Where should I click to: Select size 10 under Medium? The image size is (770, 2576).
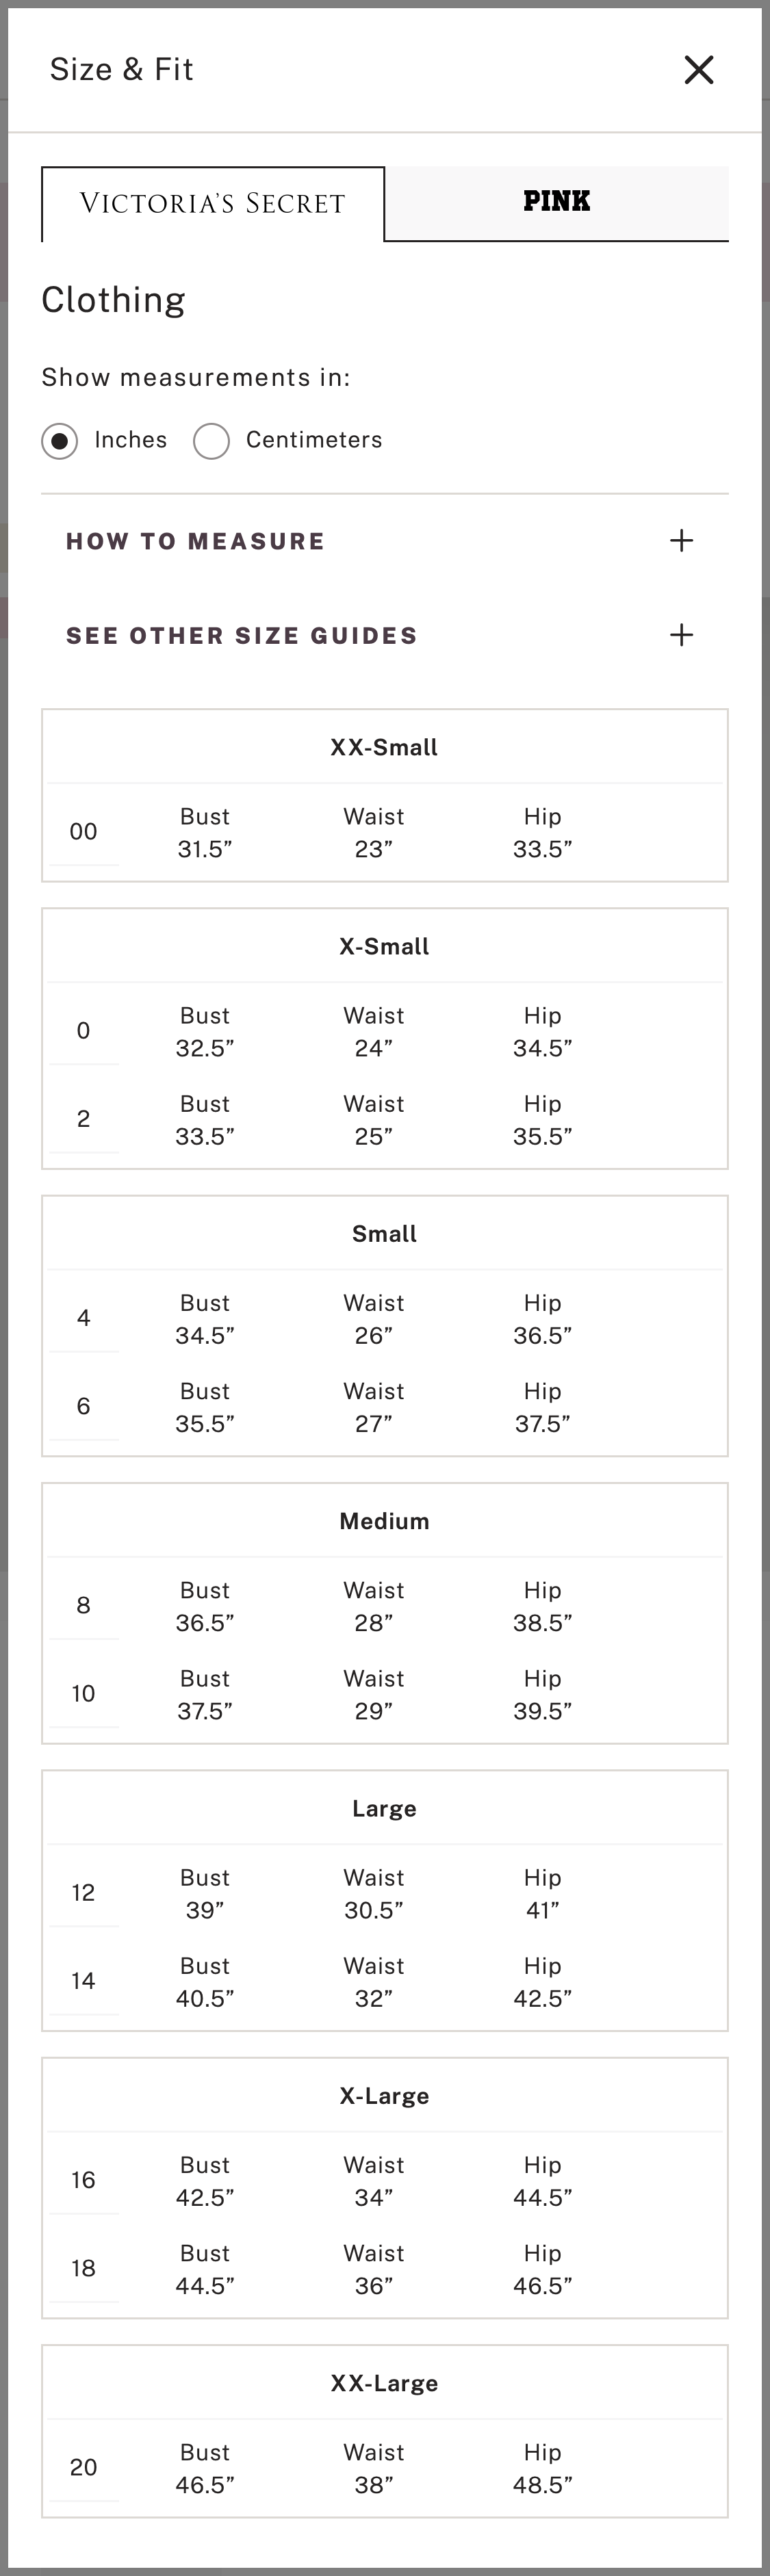point(84,1693)
